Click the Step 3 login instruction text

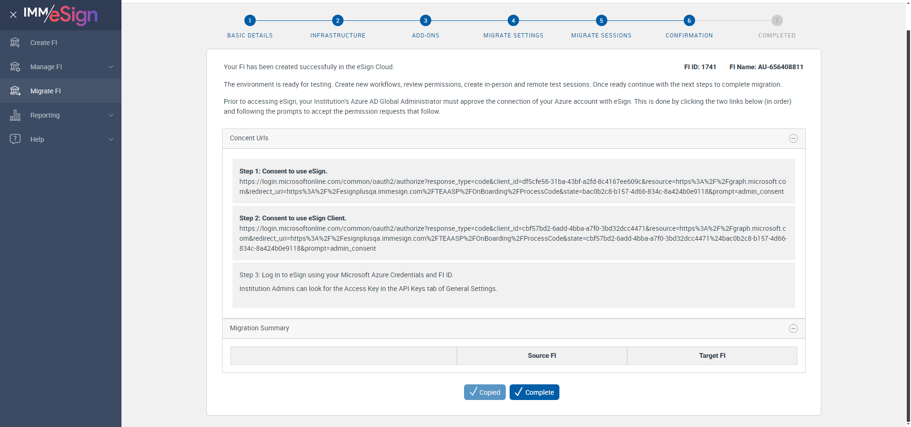(x=346, y=275)
